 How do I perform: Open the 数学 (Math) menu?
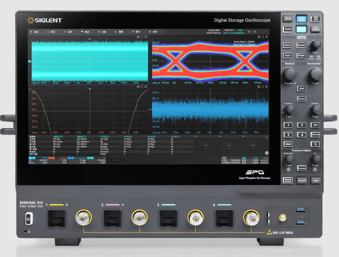tap(136, 32)
